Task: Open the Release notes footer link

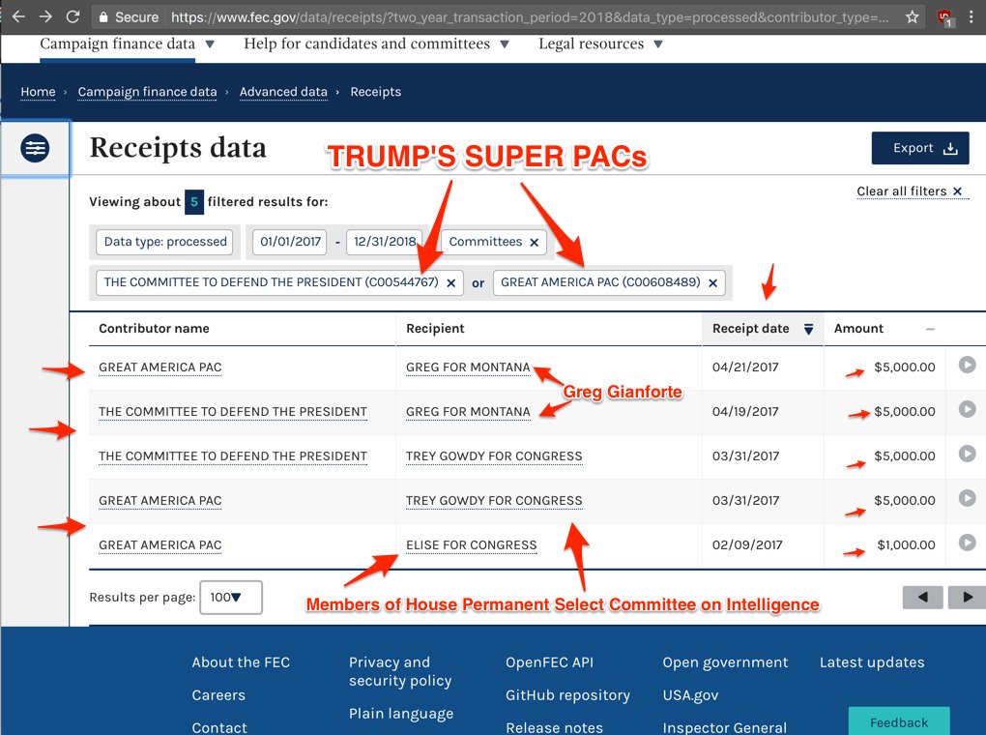Action: point(554,728)
